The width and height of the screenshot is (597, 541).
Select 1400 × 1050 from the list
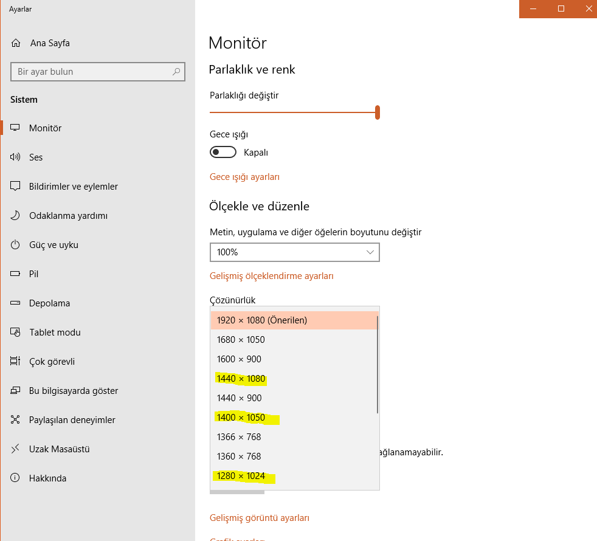click(294, 417)
